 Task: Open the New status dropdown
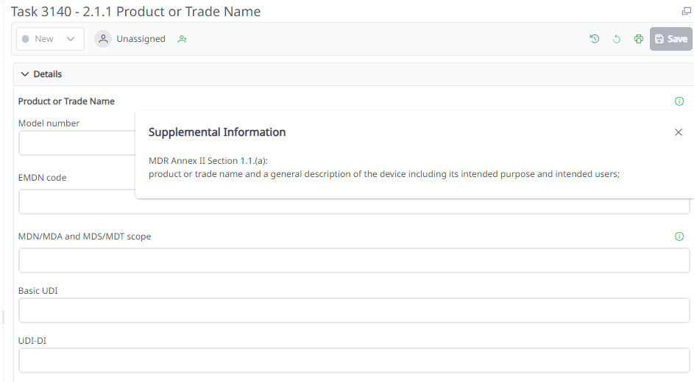coord(50,39)
